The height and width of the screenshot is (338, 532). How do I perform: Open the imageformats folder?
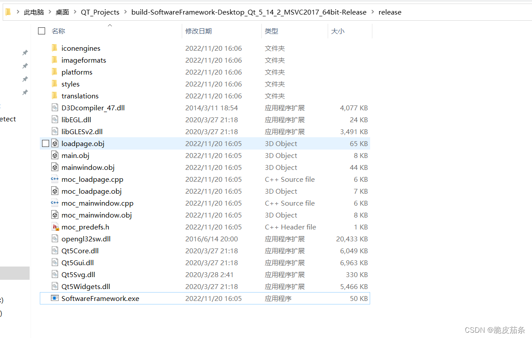[83, 60]
